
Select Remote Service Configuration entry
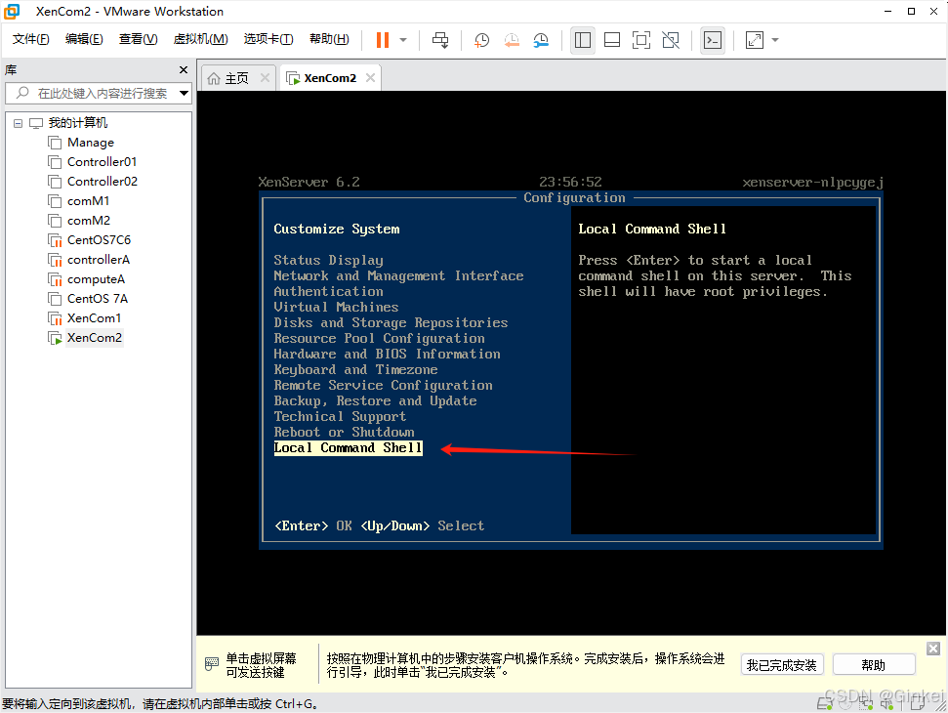click(x=384, y=386)
